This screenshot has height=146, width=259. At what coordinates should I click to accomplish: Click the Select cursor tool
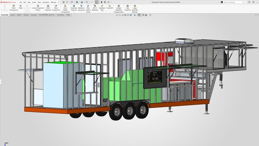click(97, 2)
